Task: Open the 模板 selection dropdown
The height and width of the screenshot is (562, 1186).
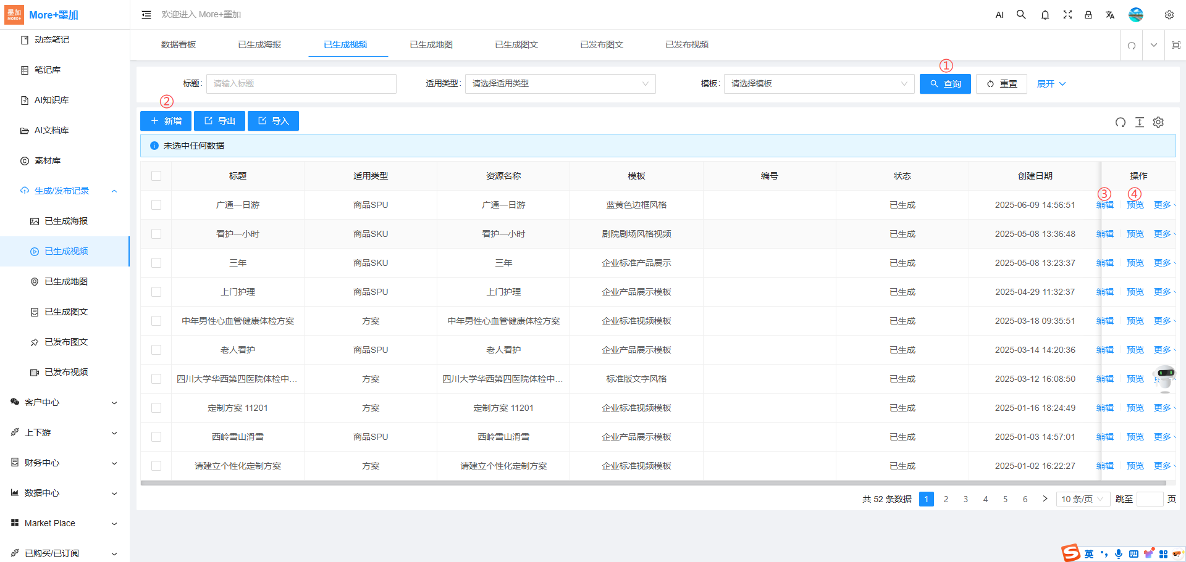Action: [818, 84]
